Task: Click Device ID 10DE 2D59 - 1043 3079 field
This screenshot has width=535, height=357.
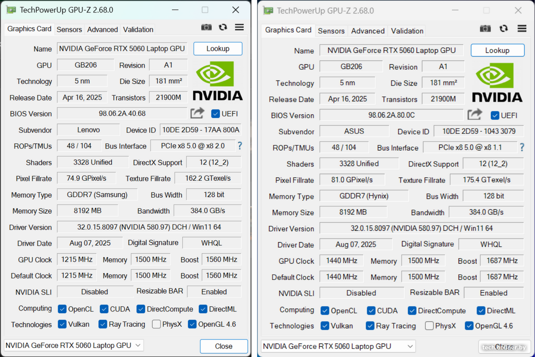Action: point(478,131)
